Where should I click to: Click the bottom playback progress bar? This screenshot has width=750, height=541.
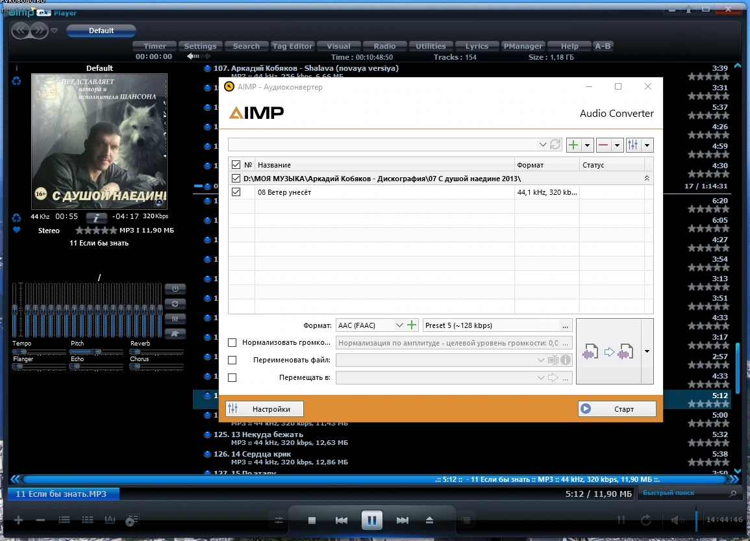coord(375,479)
